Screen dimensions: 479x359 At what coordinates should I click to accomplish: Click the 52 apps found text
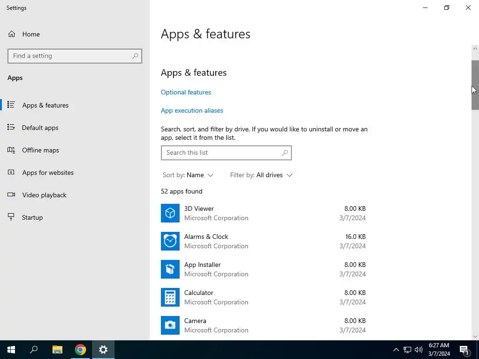tap(182, 191)
